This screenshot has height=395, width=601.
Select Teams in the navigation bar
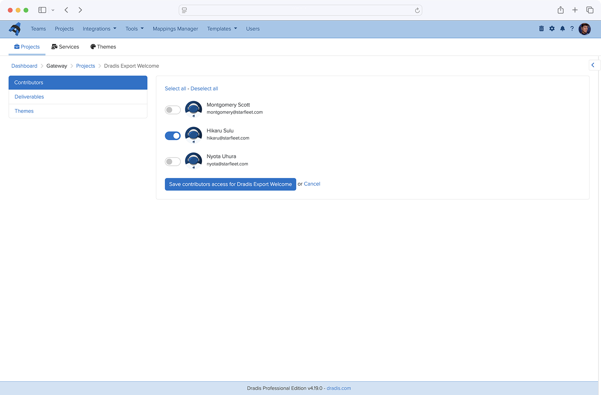38,29
